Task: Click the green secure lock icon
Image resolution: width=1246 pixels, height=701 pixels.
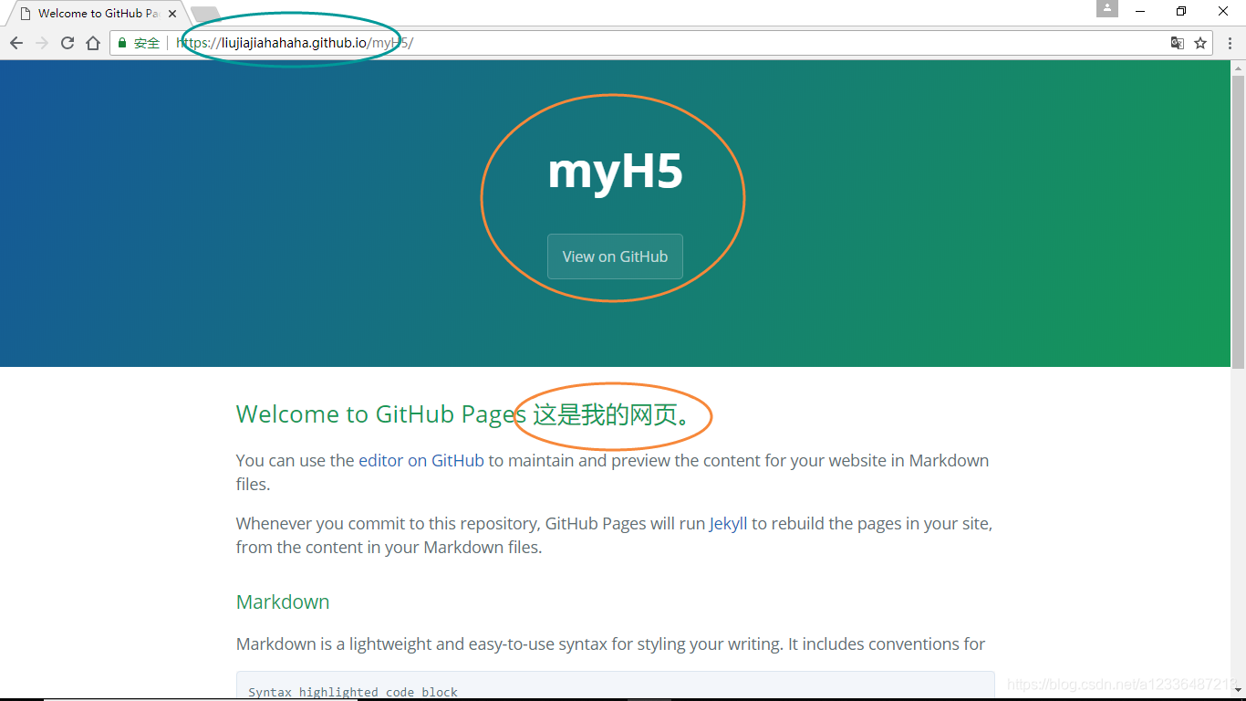Action: point(122,43)
